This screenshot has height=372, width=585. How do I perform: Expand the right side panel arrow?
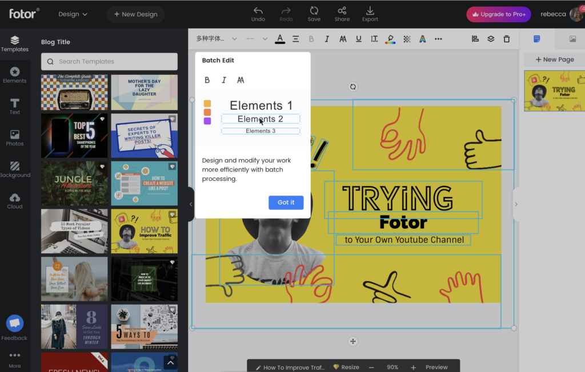[x=516, y=204]
